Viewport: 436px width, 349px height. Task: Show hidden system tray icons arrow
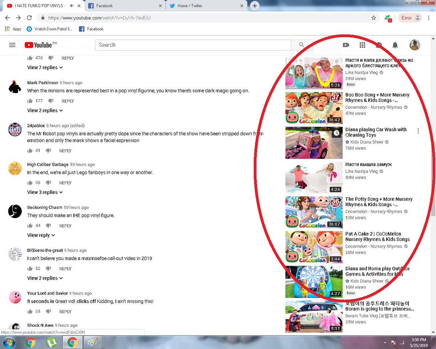[385, 342]
